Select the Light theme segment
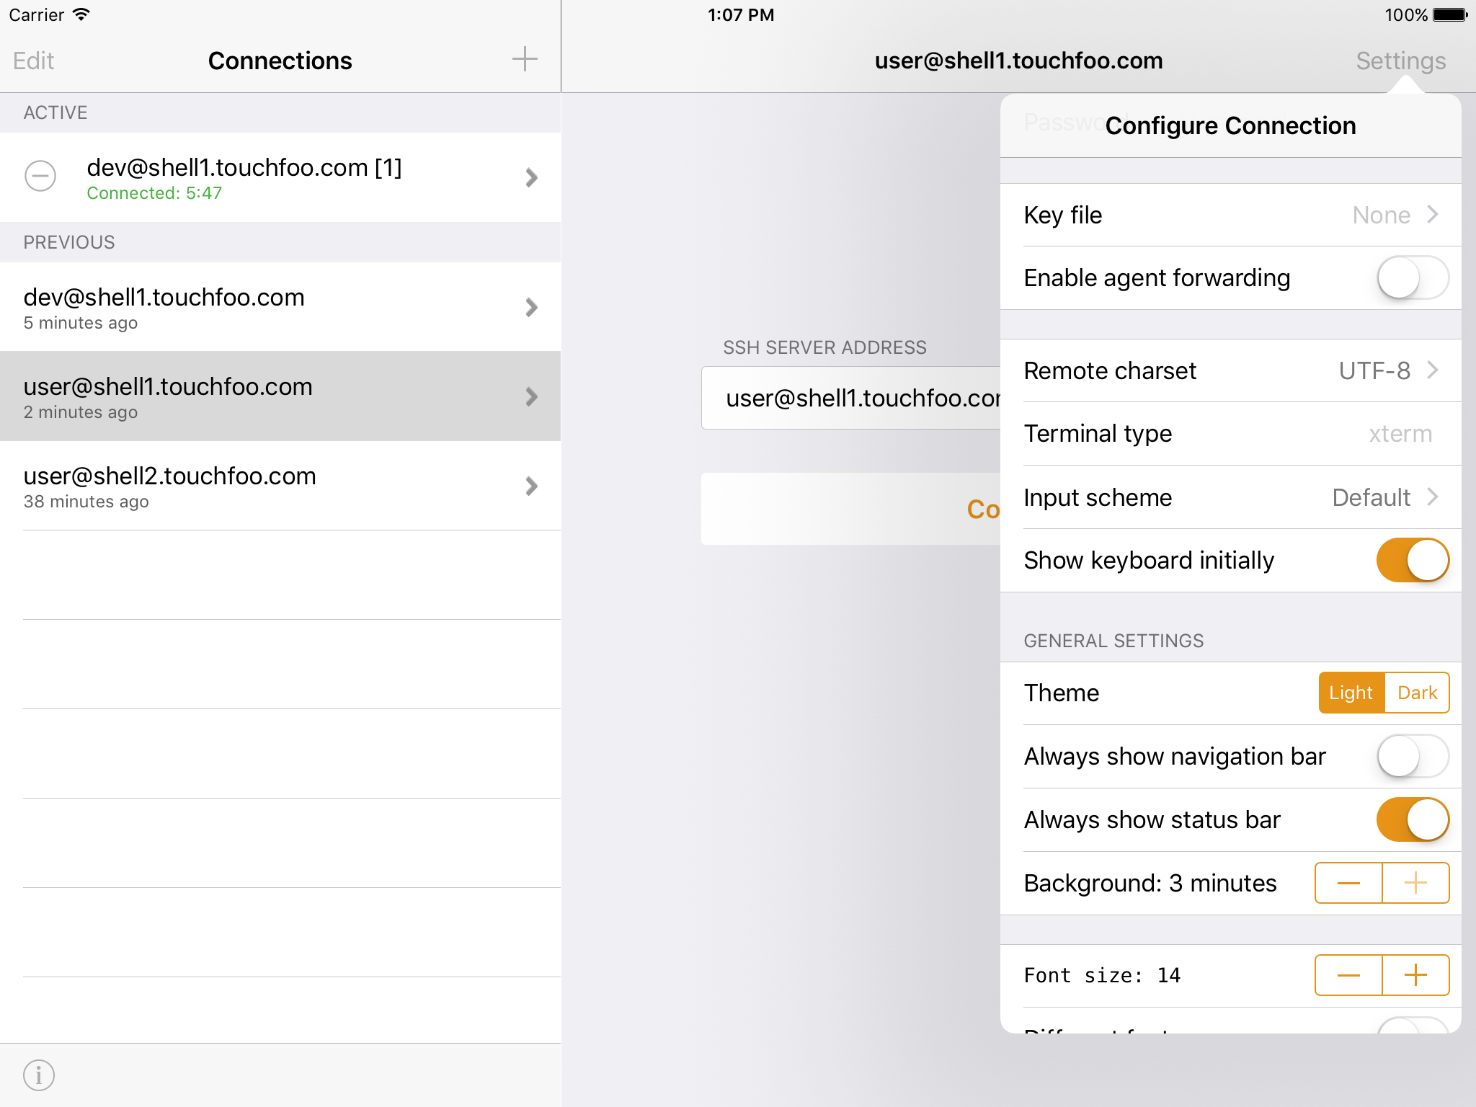This screenshot has width=1476, height=1107. pyautogui.click(x=1351, y=693)
